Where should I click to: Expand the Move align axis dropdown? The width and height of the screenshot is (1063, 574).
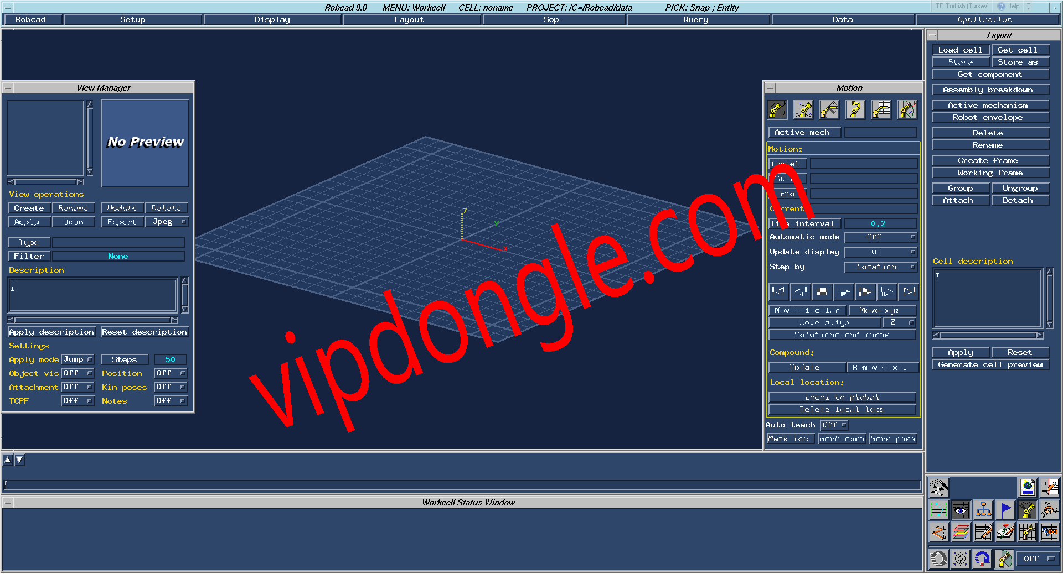(x=899, y=322)
